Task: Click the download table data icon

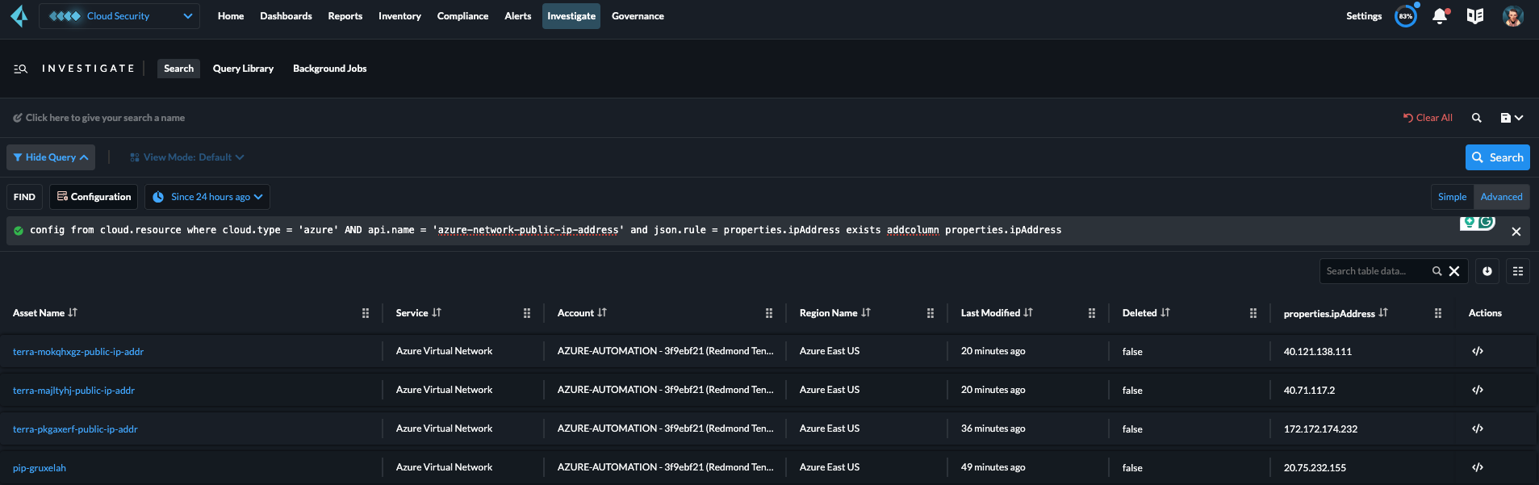Action: 1487,271
